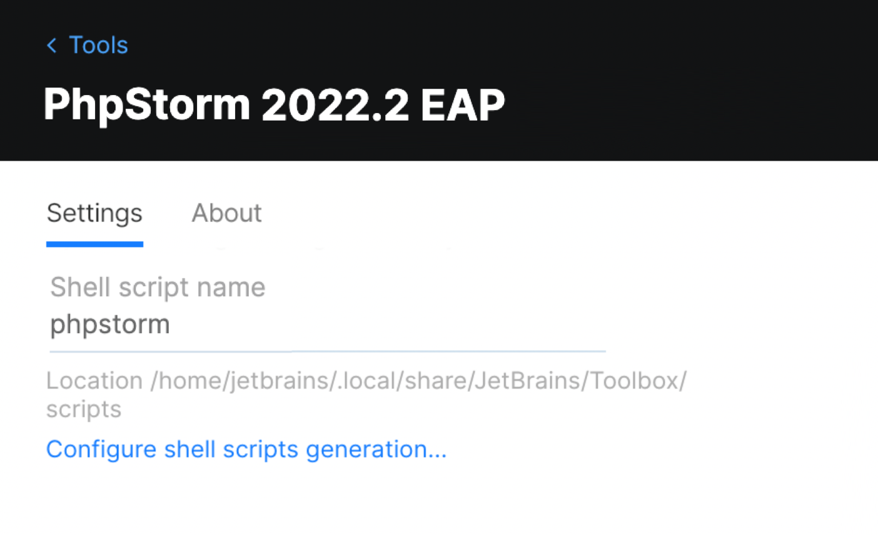Select the Settings tab
878x535 pixels.
click(94, 213)
